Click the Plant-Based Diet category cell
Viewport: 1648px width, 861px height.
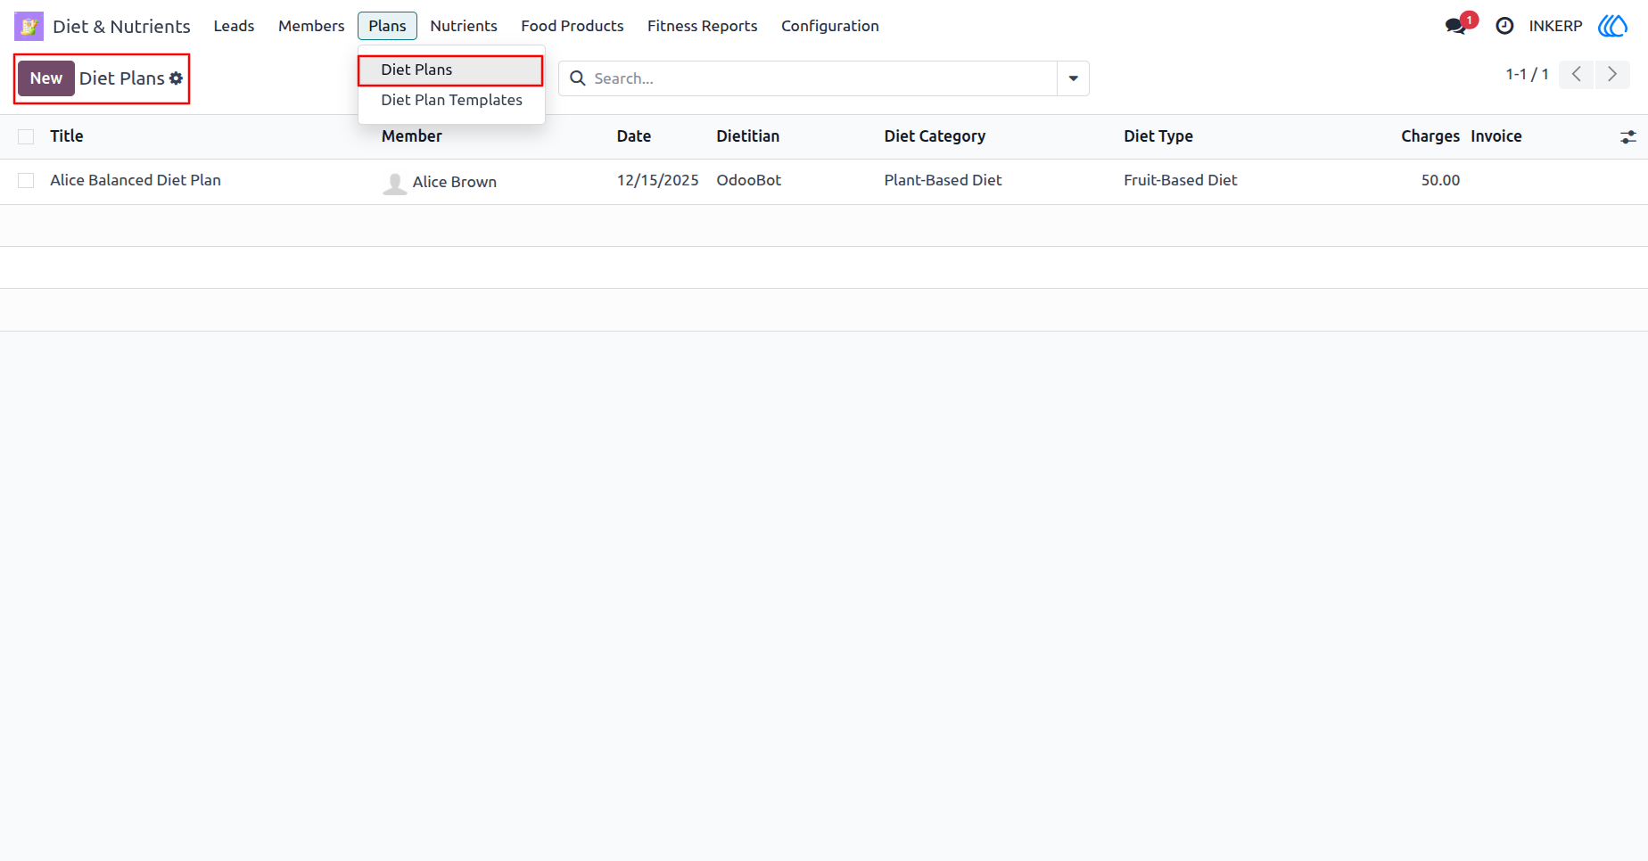coord(943,180)
